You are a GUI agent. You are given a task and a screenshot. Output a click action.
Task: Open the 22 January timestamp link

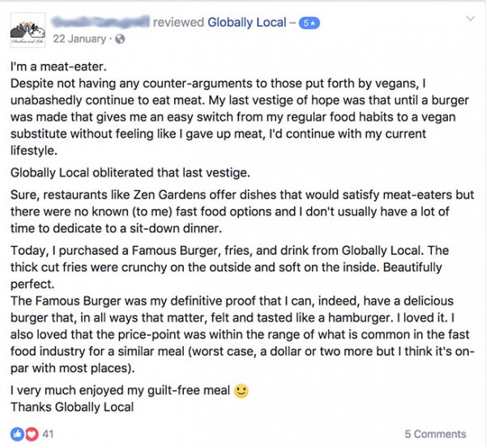(79, 39)
